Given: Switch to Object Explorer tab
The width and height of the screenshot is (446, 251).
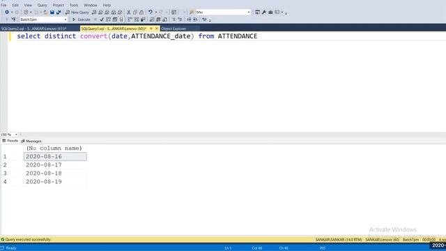Looking at the screenshot, I should coord(174,29).
